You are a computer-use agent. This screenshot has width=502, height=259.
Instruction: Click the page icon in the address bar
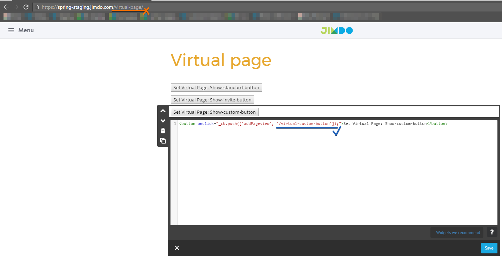[x=37, y=6]
